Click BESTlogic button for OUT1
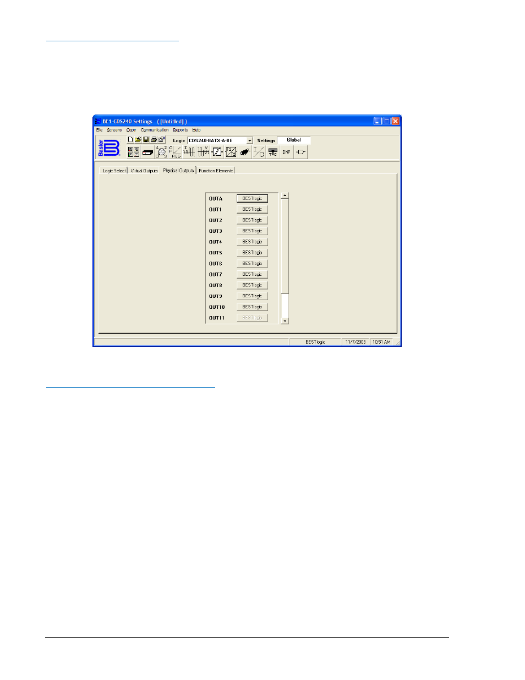The width and height of the screenshot is (525, 680). [x=252, y=209]
